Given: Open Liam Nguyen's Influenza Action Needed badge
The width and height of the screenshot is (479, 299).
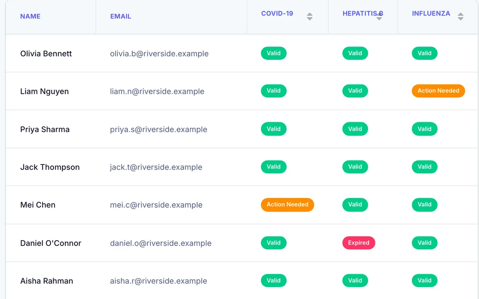Looking at the screenshot, I should 438,91.
